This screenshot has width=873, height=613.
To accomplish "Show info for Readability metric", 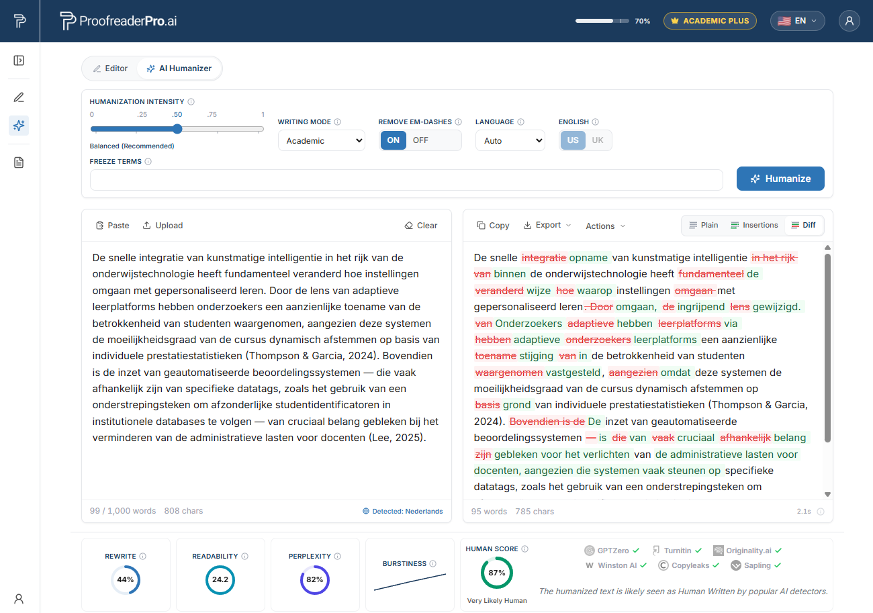I will click(x=244, y=557).
